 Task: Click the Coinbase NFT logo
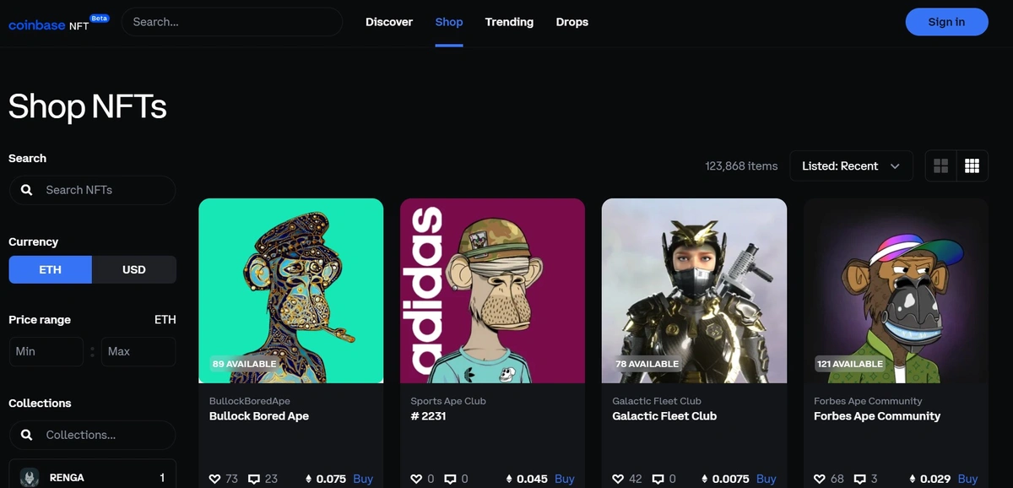point(58,23)
